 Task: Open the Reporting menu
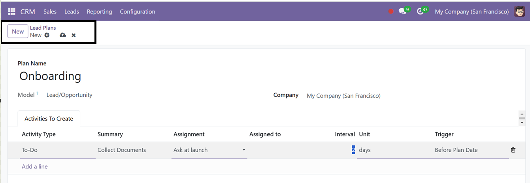pyautogui.click(x=99, y=12)
